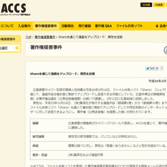Image resolution: width=167 pixels, height=167 pixels.
Task: Click paragraph line starting 男性は、平成25年12月18日
Action: [100, 103]
